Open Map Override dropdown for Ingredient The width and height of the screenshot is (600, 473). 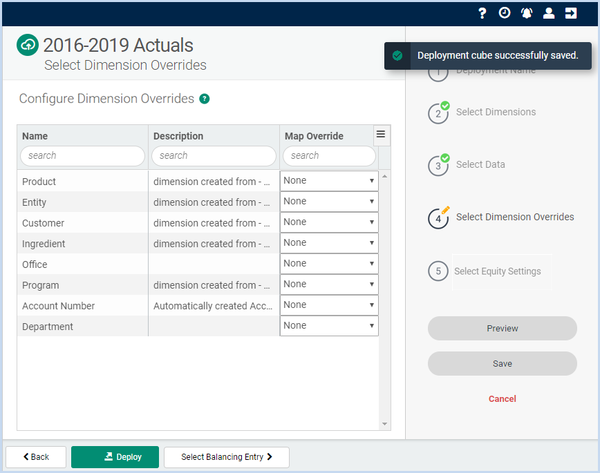coord(329,243)
